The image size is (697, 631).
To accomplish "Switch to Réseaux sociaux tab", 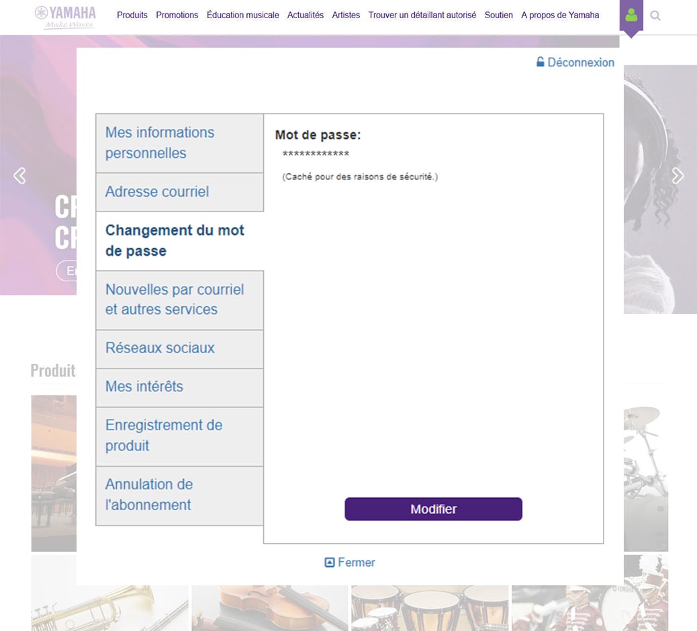I will (179, 349).
